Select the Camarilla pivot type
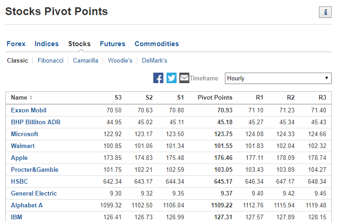The height and width of the screenshot is (222, 339). (85, 61)
